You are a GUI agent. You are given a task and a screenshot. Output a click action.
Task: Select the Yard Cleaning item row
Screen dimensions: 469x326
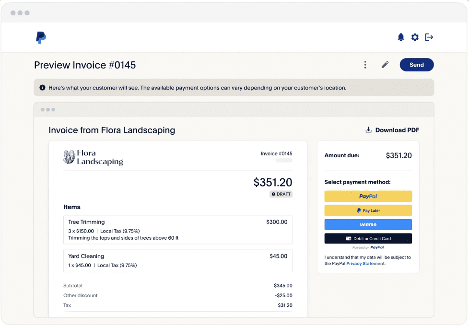point(178,260)
